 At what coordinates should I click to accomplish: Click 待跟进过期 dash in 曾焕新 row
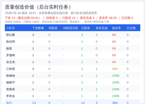(64, 90)
